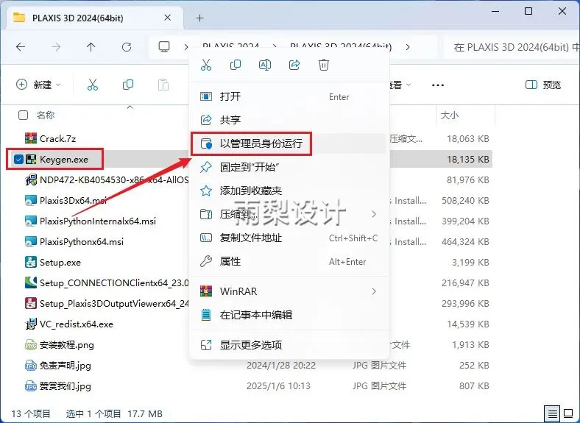The width and height of the screenshot is (580, 423).
Task: Click the Setup.exe file icon
Action: tap(31, 262)
